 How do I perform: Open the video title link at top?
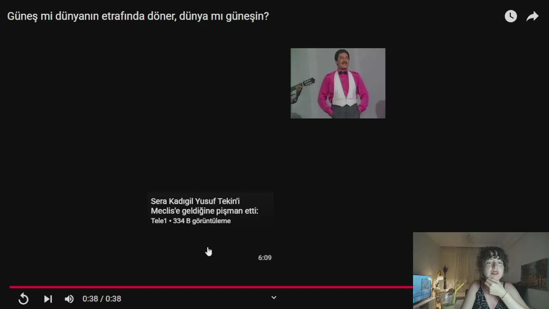[138, 16]
